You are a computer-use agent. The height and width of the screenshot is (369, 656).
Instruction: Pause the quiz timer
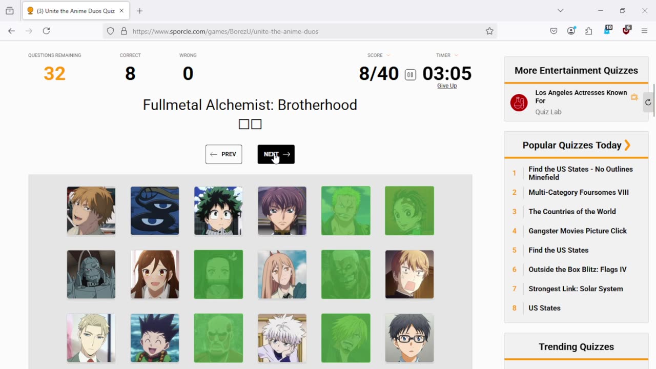tap(410, 75)
